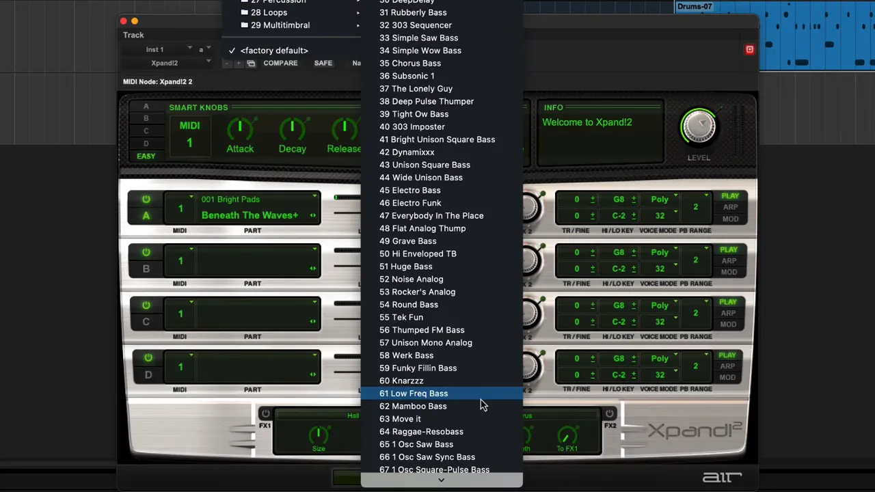The image size is (875, 492).
Task: Click the ARP button for part A
Action: [x=729, y=207]
